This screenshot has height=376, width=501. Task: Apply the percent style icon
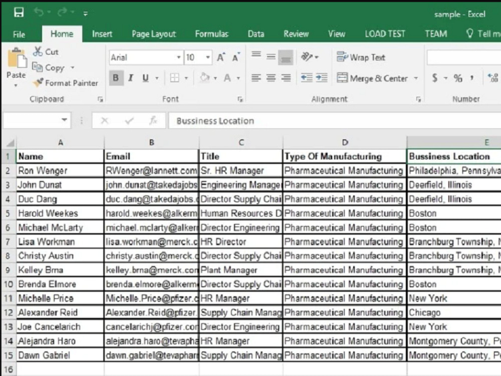point(458,78)
